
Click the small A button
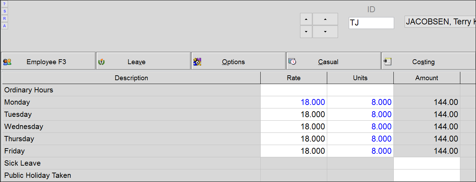coord(5,26)
